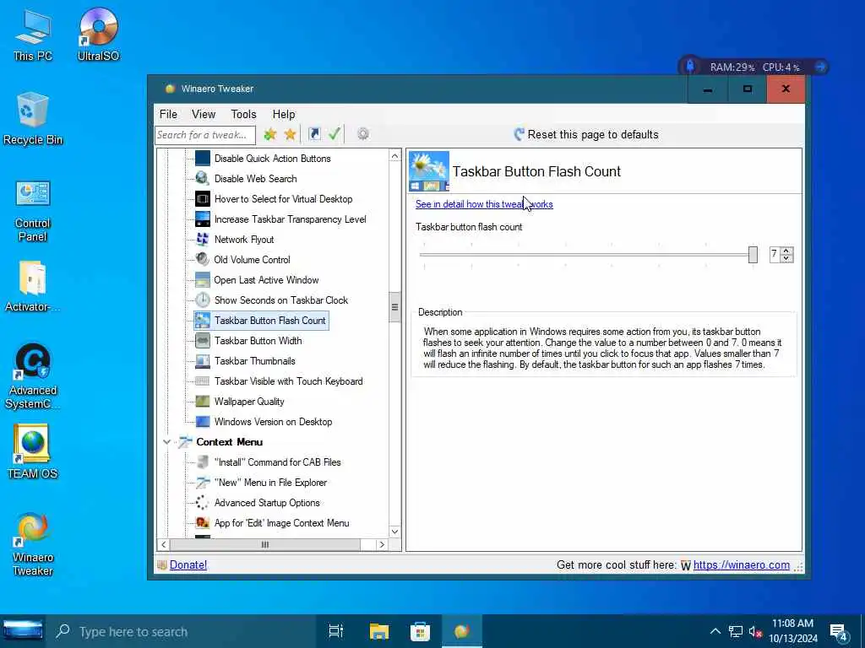Open the Tools menu
Image resolution: width=865 pixels, height=648 pixels.
coord(243,114)
